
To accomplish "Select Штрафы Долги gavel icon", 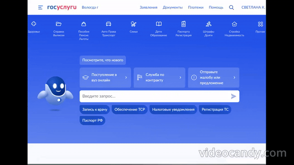I will (x=208, y=24).
